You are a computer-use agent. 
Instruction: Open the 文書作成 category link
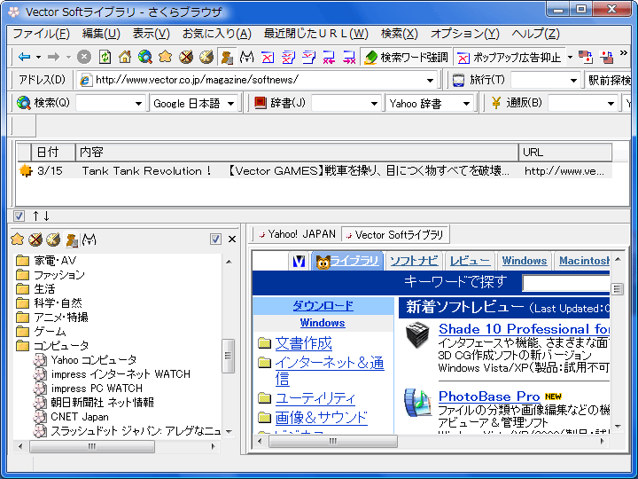click(304, 343)
